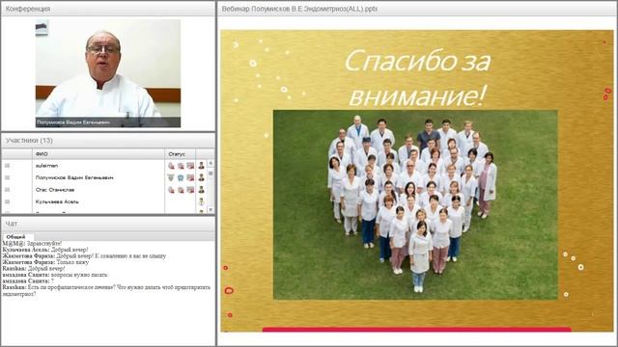Click the camera status icon in suleimen's row
The height and width of the screenshot is (347, 618).
181,166
